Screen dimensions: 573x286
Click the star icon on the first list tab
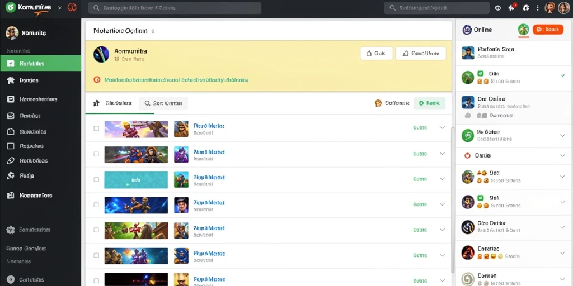tap(96, 103)
